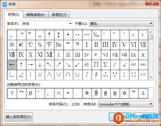This screenshot has height=126, width=161.
Task: Select the reference mark ※ symbol
Action: 12,45
